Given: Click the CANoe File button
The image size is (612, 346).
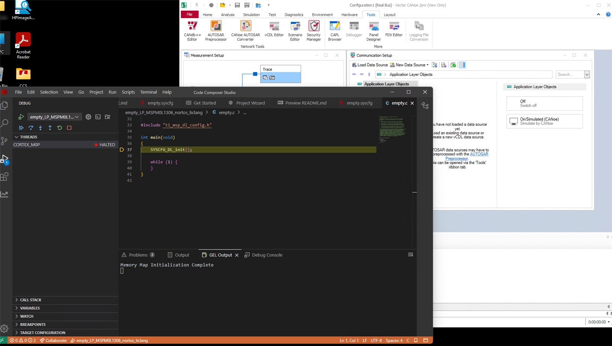Looking at the screenshot, I should point(189,15).
